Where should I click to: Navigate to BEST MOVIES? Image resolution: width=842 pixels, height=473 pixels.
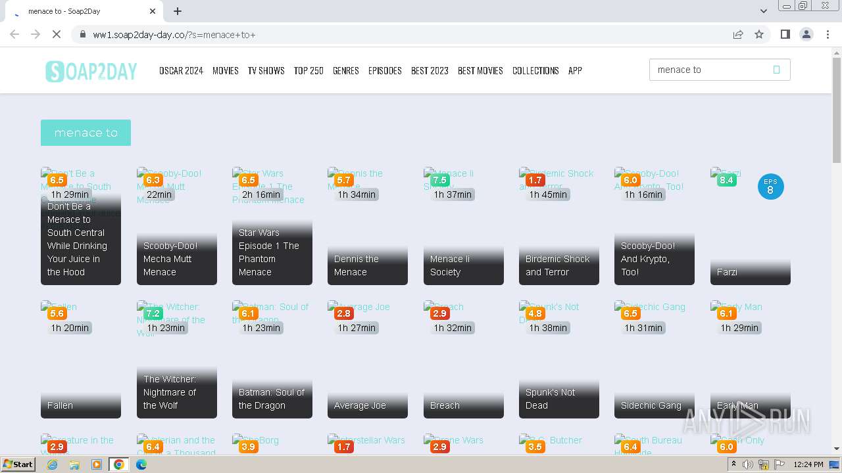(480, 70)
